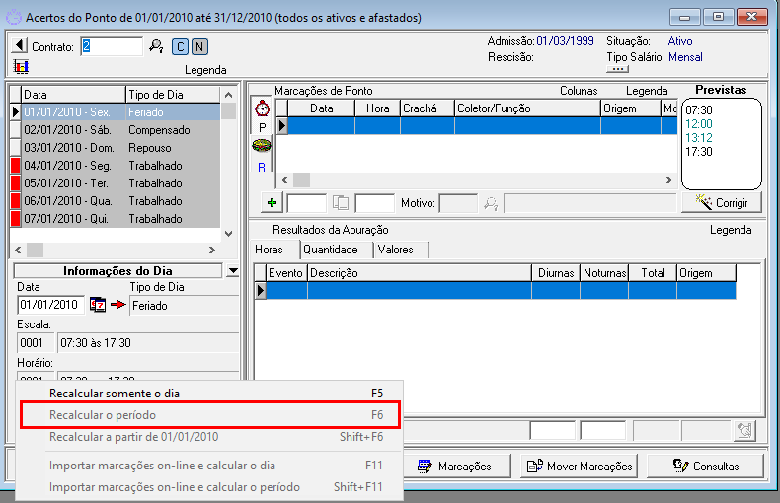Open the calendar date picker icon
Screen dimensions: 780x503
pos(98,305)
